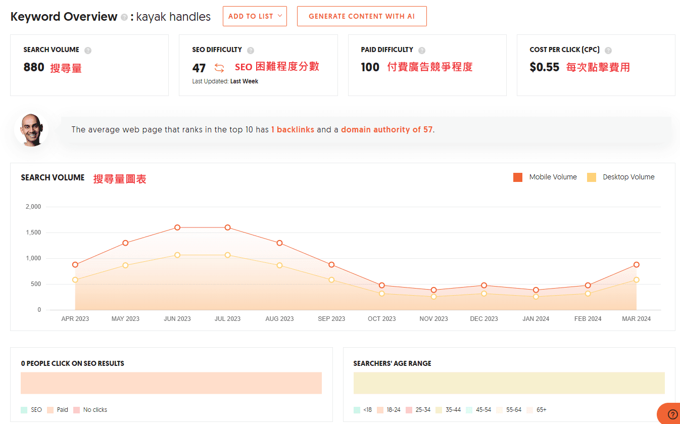Click Mobile Volume point for OCT 2023
Screen dimensions: 680x424
tap(382, 286)
